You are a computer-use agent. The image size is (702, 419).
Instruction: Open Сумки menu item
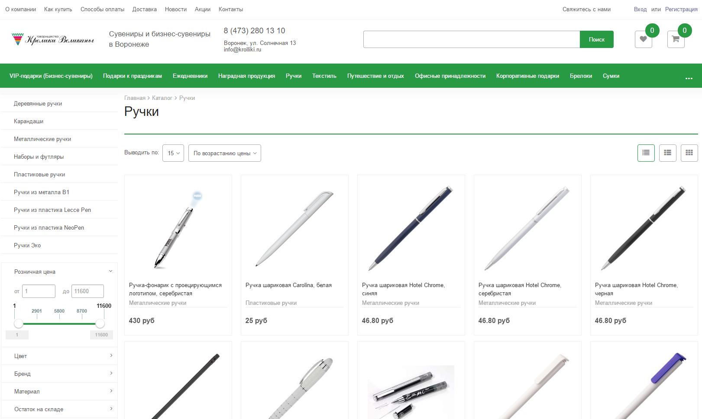tap(611, 76)
